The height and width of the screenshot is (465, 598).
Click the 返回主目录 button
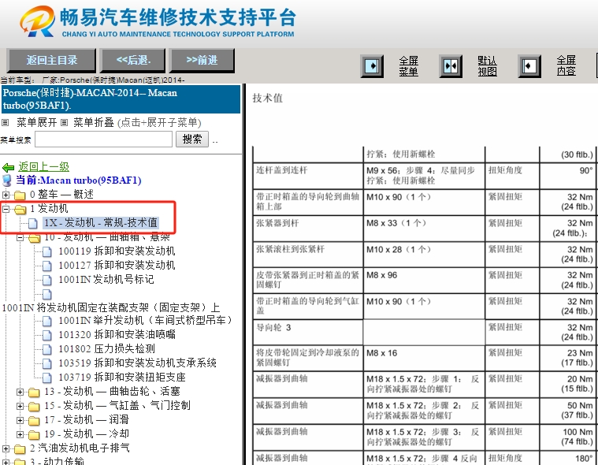(51, 60)
